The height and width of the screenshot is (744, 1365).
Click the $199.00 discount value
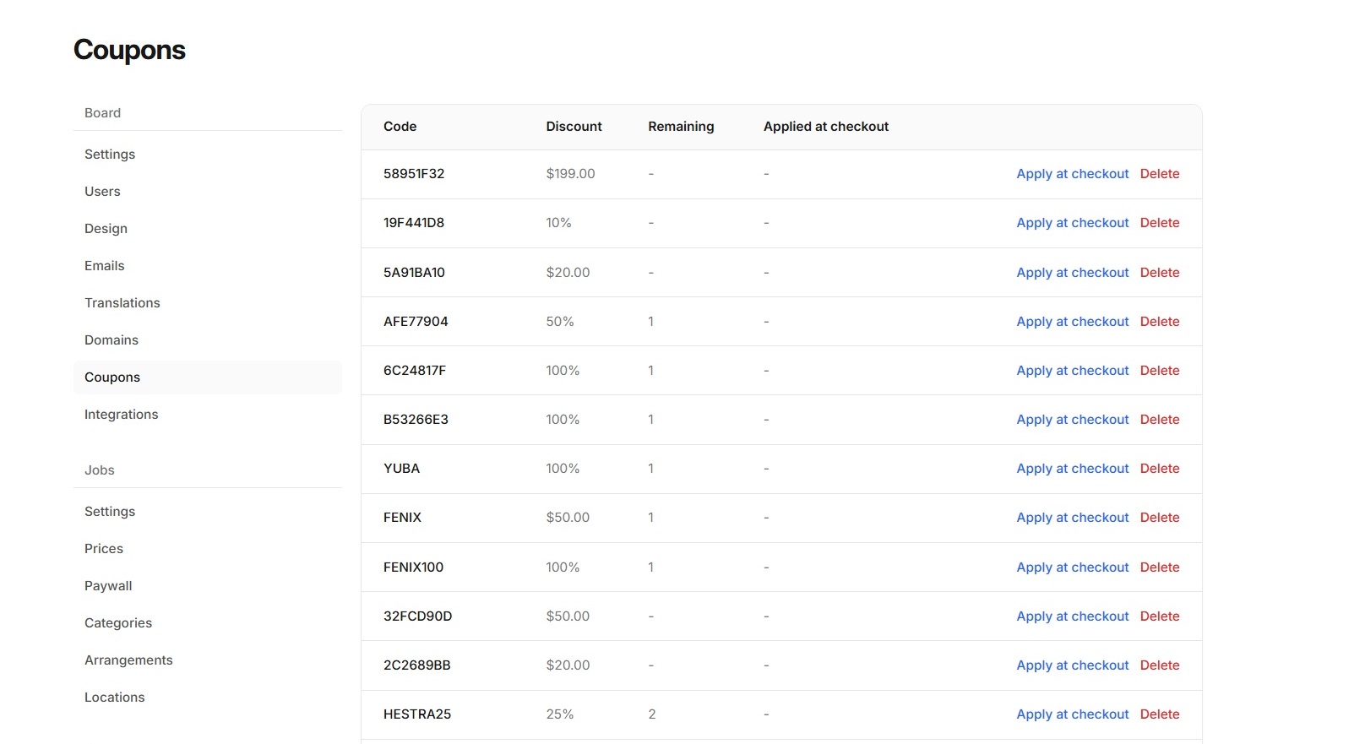(570, 174)
